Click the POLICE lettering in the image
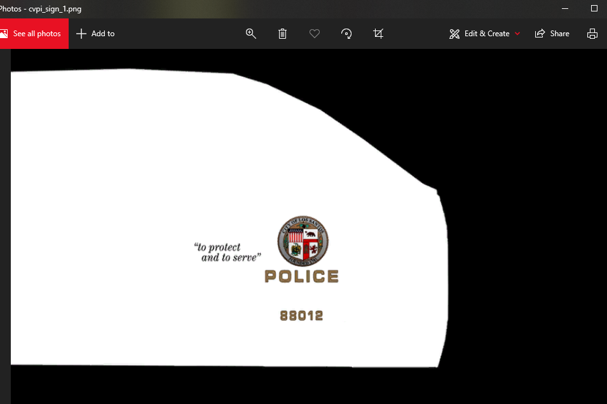Image resolution: width=607 pixels, height=404 pixels. (x=302, y=276)
